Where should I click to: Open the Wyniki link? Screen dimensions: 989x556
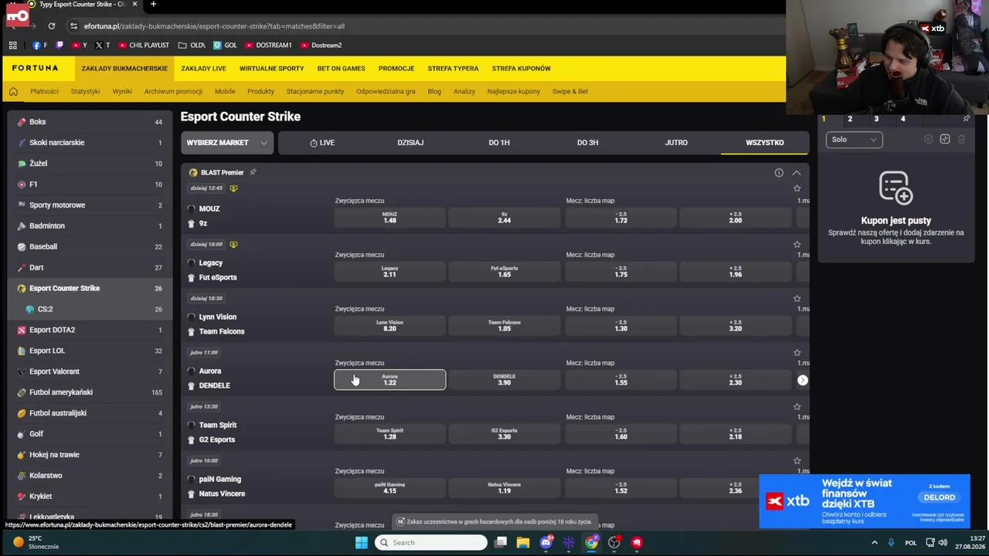pos(122,91)
